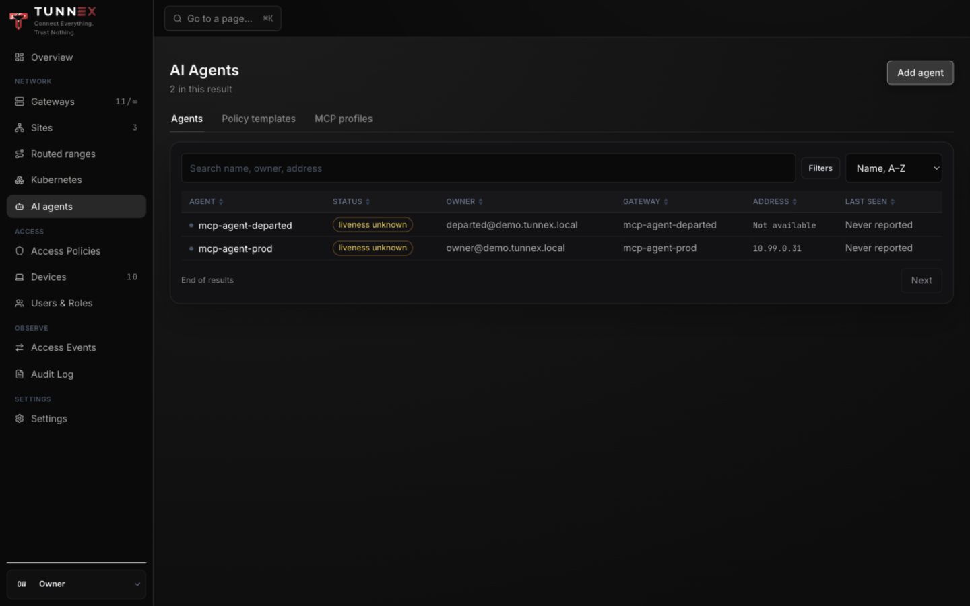
Task: Open the Name, A–Z sort dropdown
Action: pyautogui.click(x=893, y=168)
